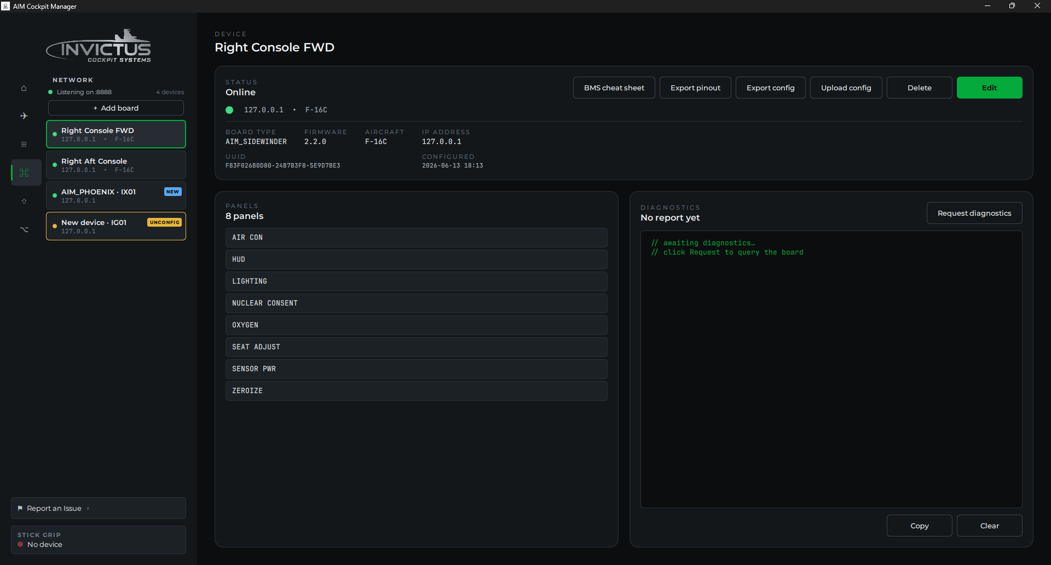Viewport: 1051px width, 565px height.
Task: Select Right Console FWD device
Action: tap(116, 134)
